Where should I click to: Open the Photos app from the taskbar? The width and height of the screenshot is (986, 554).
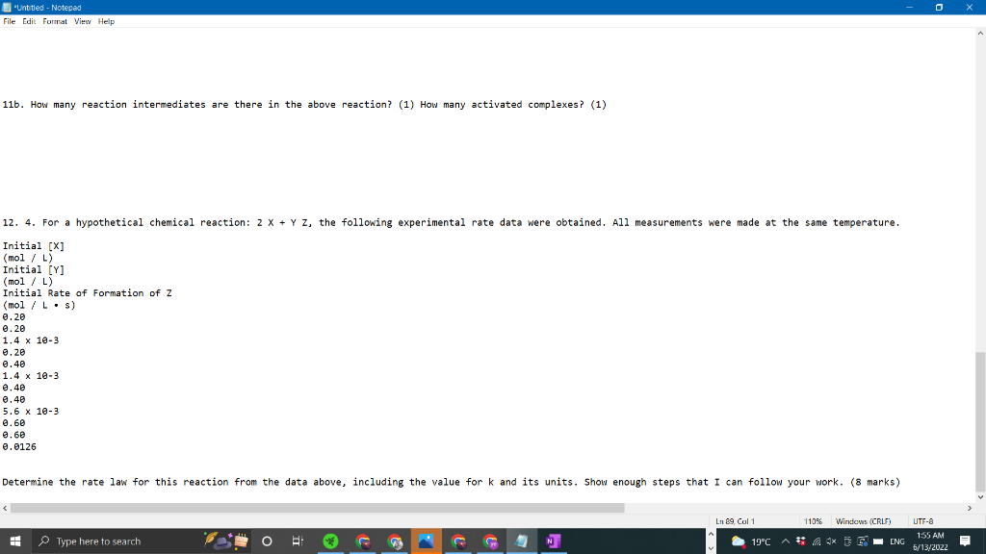click(x=426, y=541)
